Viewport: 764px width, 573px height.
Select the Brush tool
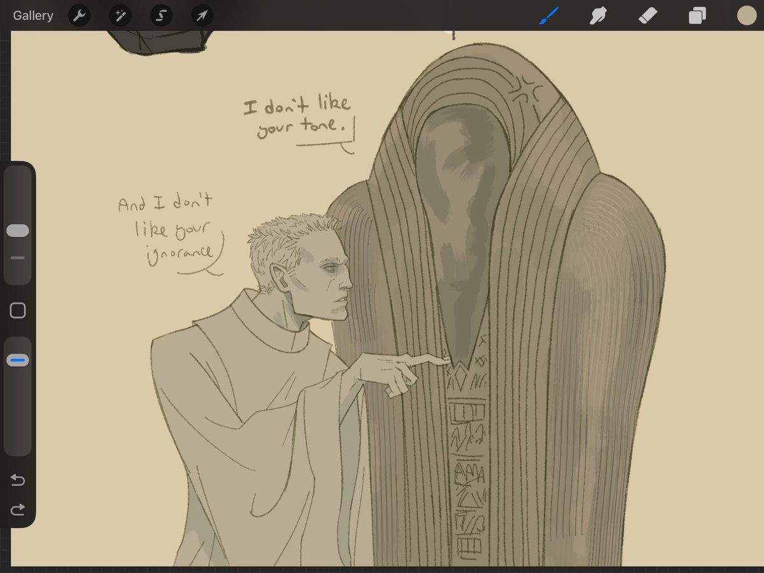549,15
